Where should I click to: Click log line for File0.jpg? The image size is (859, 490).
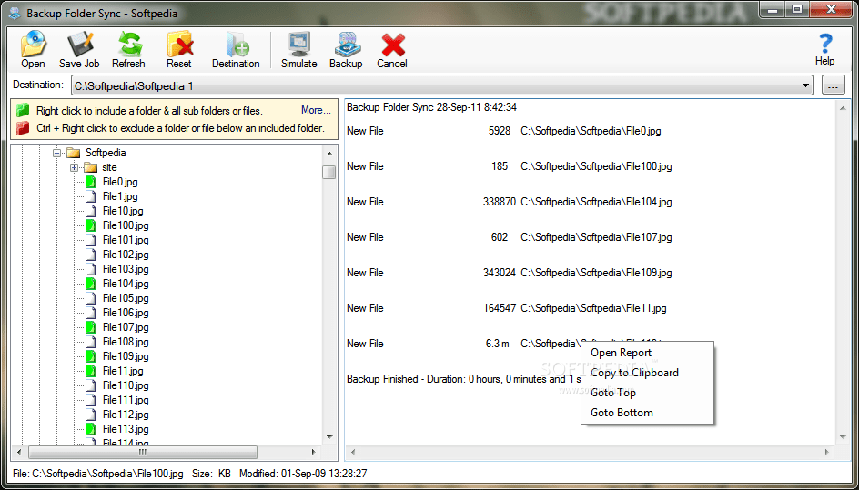(x=504, y=132)
